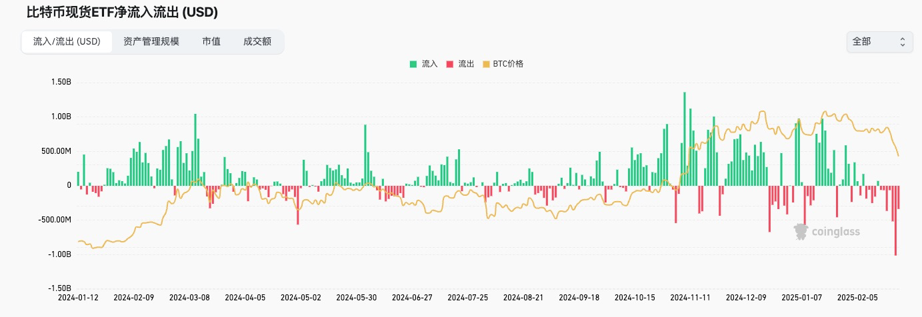Image resolution: width=922 pixels, height=317 pixels.
Task: Click the -1.50B y-axis label
Action: tap(59, 288)
